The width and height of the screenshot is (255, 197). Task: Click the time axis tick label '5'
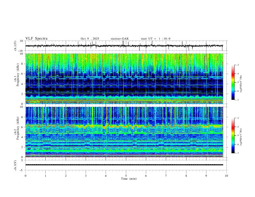[x=126, y=176]
